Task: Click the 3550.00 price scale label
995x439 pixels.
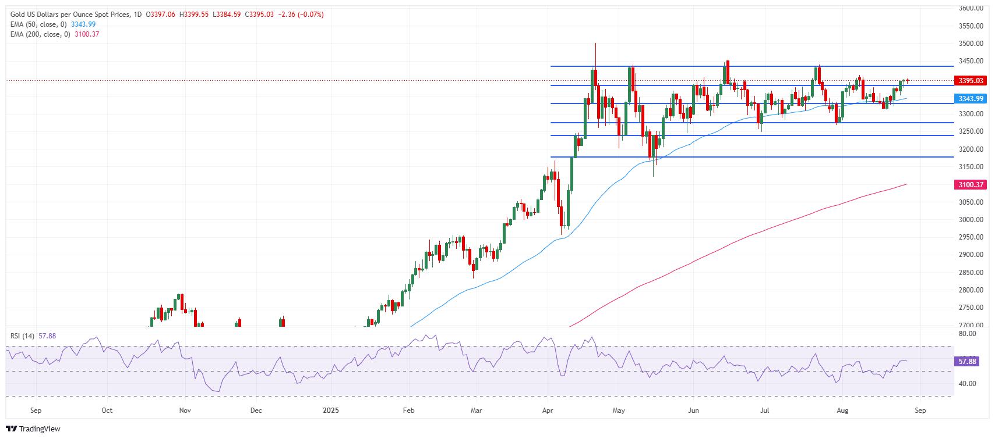Action: 971,26
